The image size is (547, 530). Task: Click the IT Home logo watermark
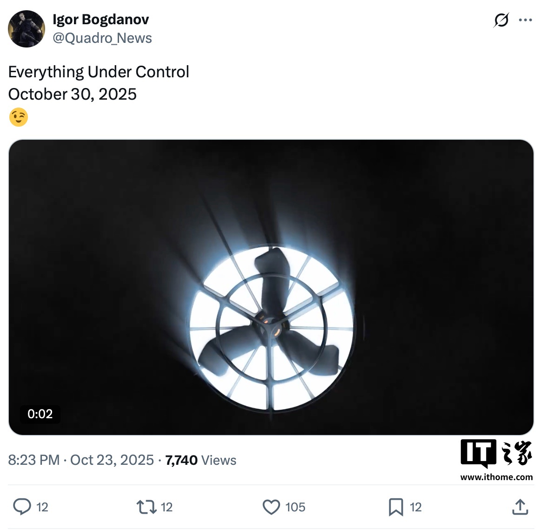496,453
